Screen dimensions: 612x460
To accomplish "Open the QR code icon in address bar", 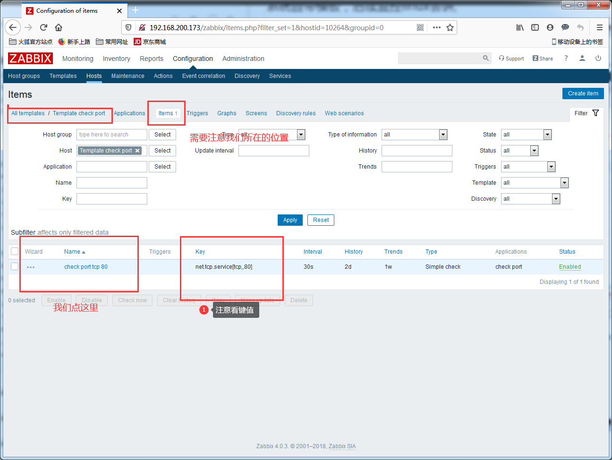I will pyautogui.click(x=420, y=27).
